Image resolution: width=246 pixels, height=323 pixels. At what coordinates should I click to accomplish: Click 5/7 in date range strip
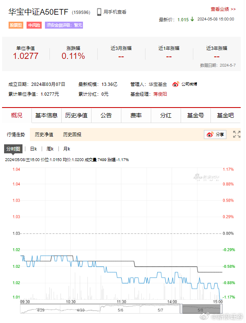coord(160,310)
